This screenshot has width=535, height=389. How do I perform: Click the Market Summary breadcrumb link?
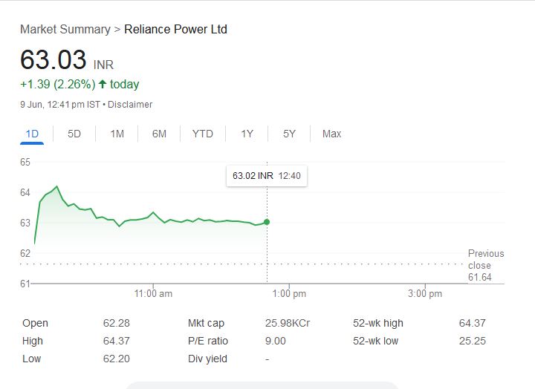(65, 30)
